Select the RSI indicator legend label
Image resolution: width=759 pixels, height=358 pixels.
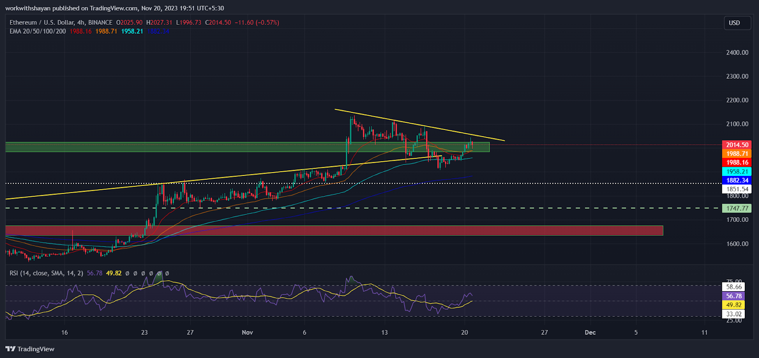[46, 273]
